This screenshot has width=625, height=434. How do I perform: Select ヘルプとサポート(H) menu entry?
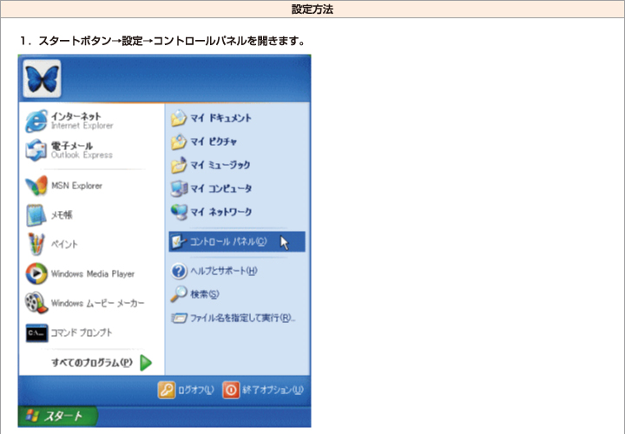click(x=224, y=271)
